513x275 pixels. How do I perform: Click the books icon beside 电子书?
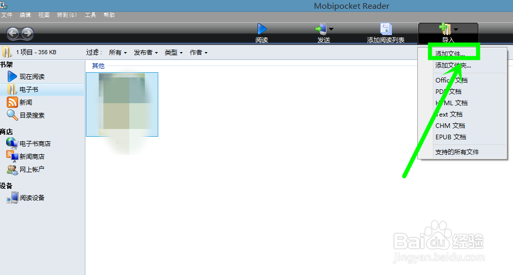tap(12, 89)
